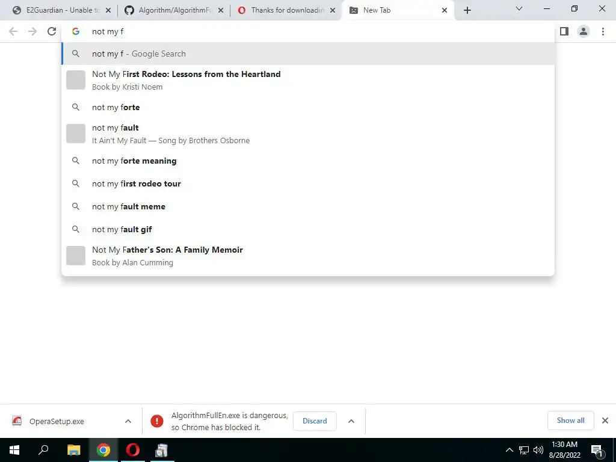The image size is (616, 462).
Task: Choose 'Not My First Rodeo' book suggestion
Action: (x=308, y=80)
